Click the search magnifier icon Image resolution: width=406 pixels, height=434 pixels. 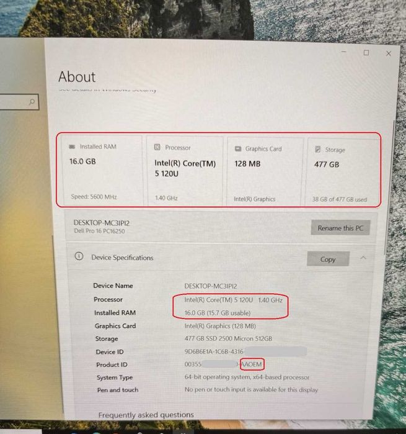[32, 102]
